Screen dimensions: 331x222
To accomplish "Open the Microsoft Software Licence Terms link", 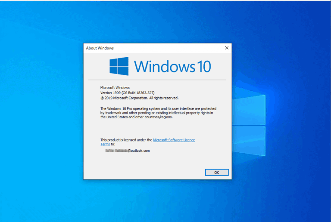I will 174,140.
